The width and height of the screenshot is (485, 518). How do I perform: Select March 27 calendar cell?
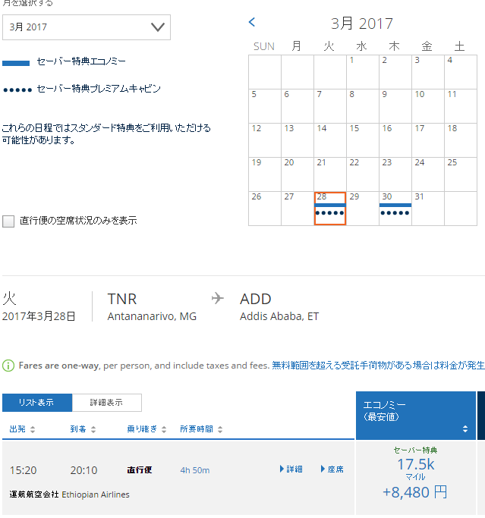point(298,209)
